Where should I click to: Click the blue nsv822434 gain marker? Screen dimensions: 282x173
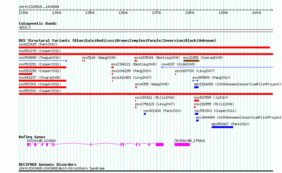coord(145,114)
